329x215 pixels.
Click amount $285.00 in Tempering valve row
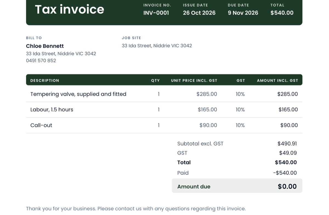tap(288, 94)
